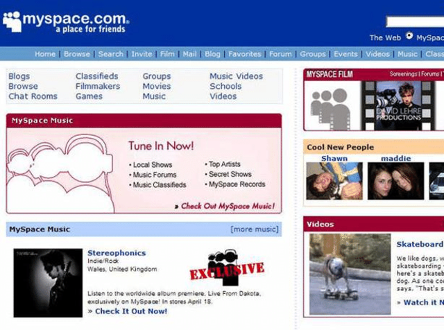Click the Watch it Now link

coord(424,302)
